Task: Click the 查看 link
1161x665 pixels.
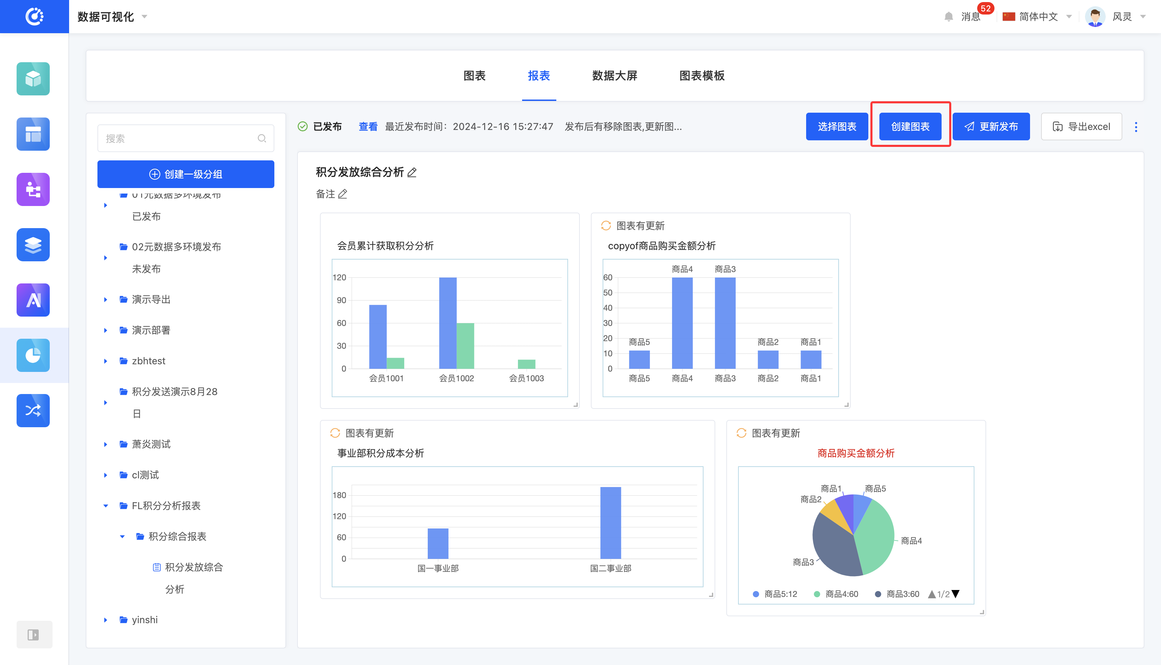Action: click(x=368, y=127)
